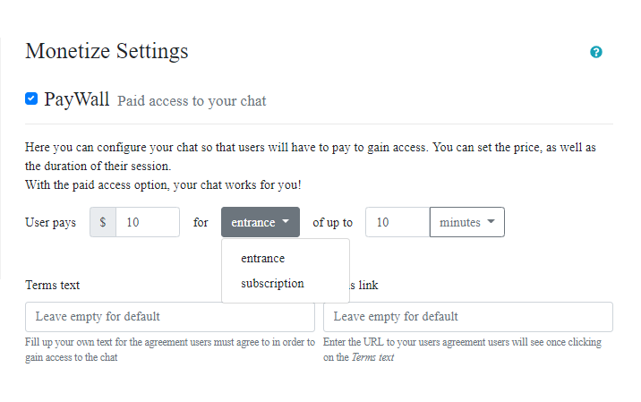
Task: Click the Monetize Settings heading
Action: coord(107,51)
